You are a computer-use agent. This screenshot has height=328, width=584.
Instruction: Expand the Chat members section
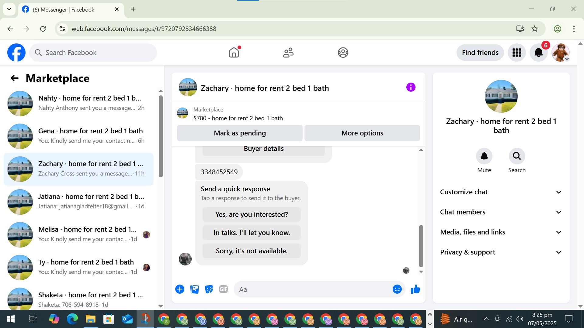[501, 212]
